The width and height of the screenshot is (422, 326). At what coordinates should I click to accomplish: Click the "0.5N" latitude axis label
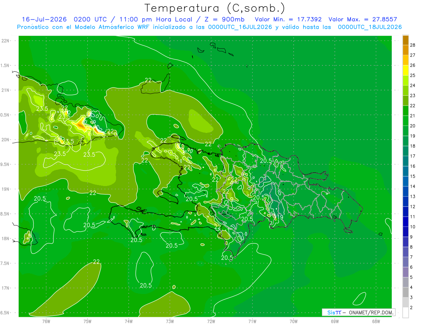(5, 115)
